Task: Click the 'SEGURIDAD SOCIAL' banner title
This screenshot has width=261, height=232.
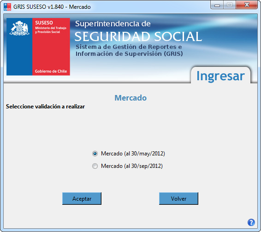Action: coord(138,36)
